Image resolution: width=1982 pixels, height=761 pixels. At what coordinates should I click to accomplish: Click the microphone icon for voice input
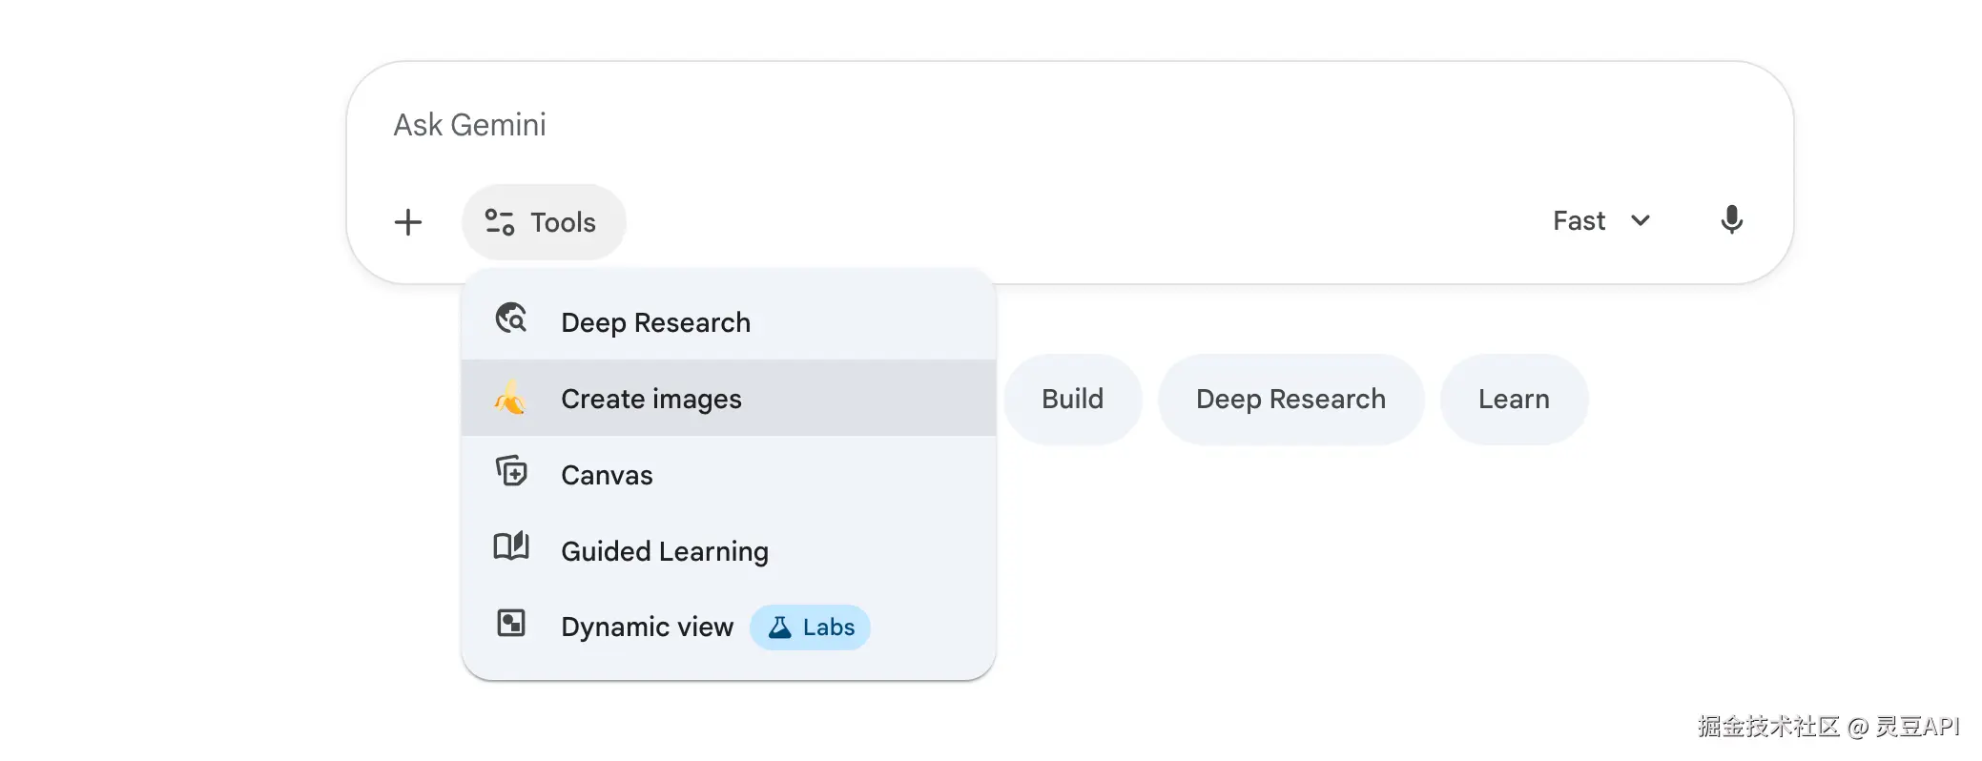(1731, 220)
